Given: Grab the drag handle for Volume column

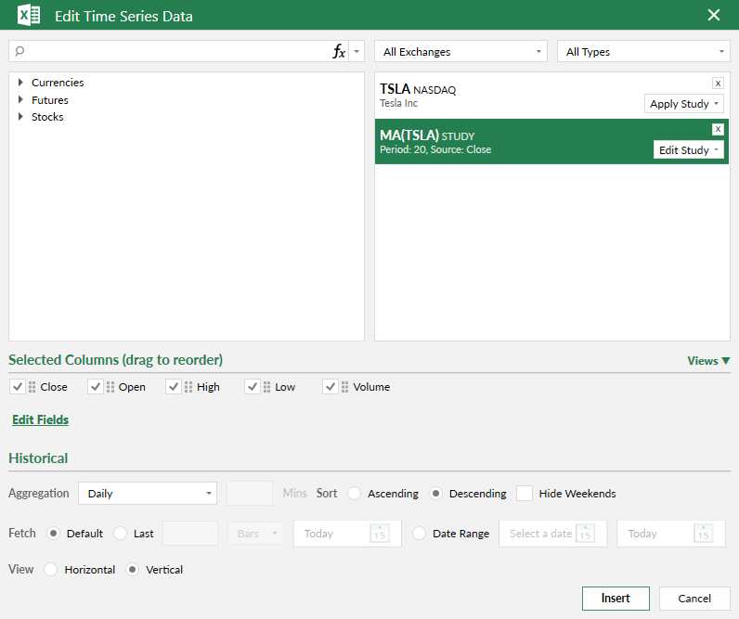Looking at the screenshot, I should pos(345,387).
